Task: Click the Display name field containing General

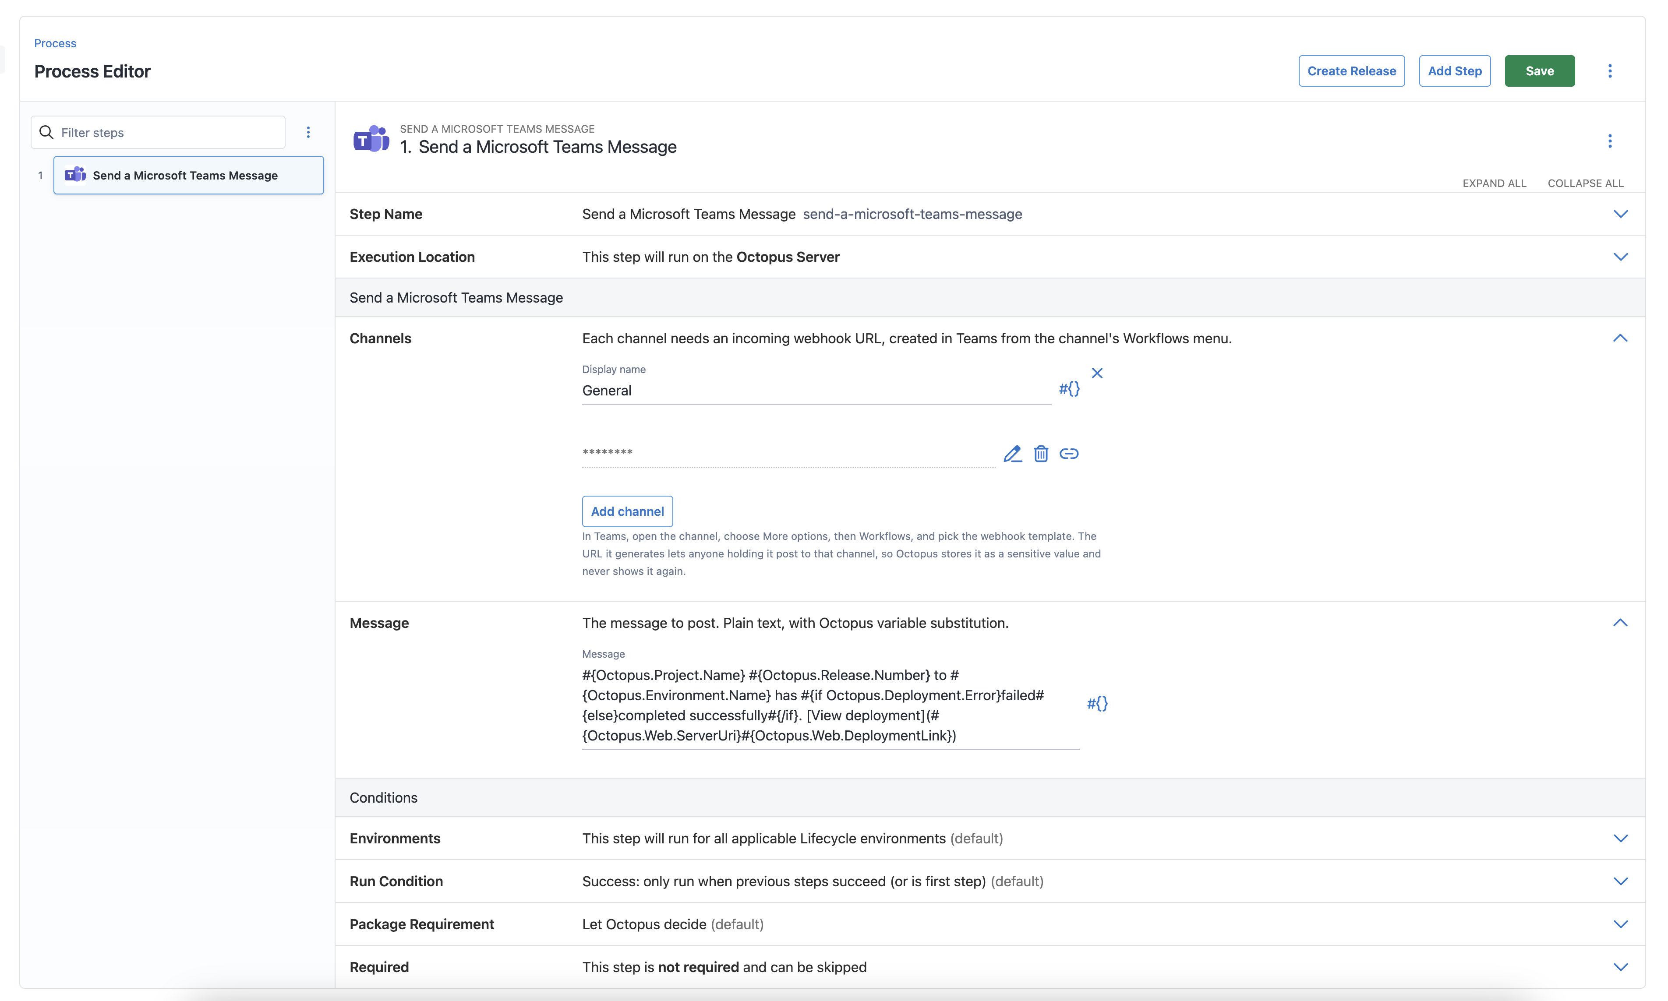Action: [816, 391]
